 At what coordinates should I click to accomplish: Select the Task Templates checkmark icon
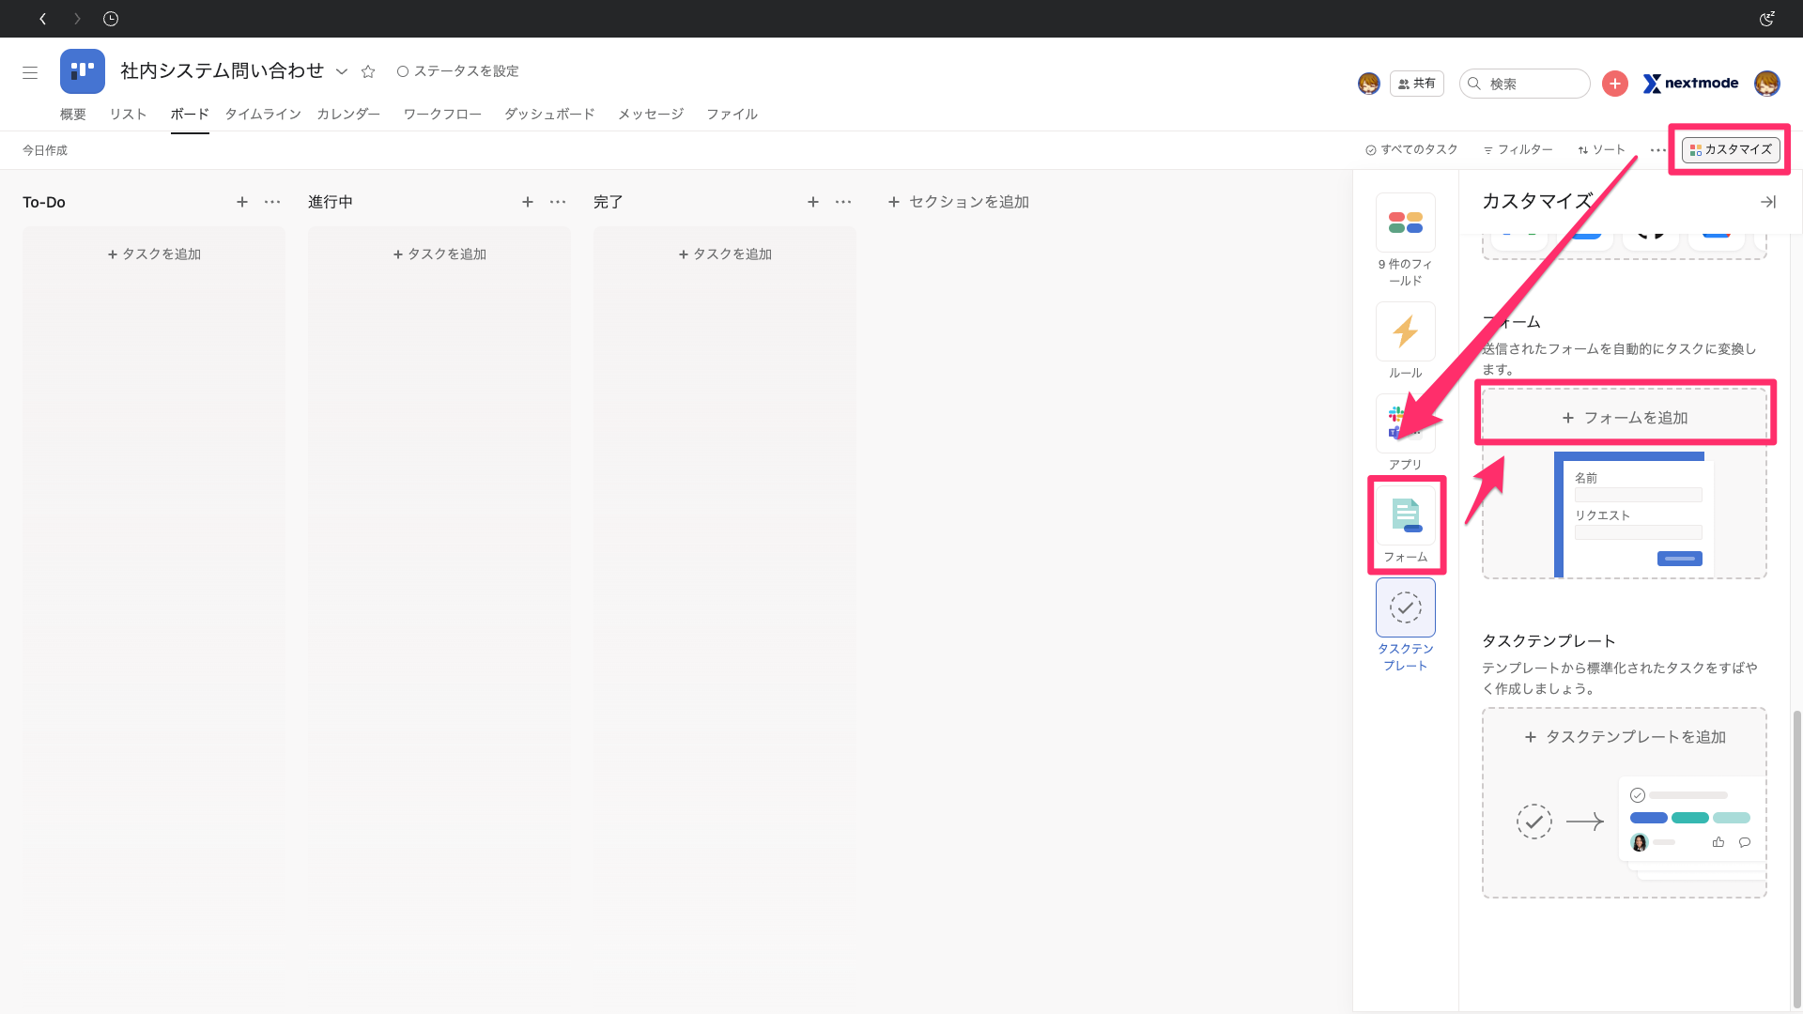click(x=1405, y=607)
